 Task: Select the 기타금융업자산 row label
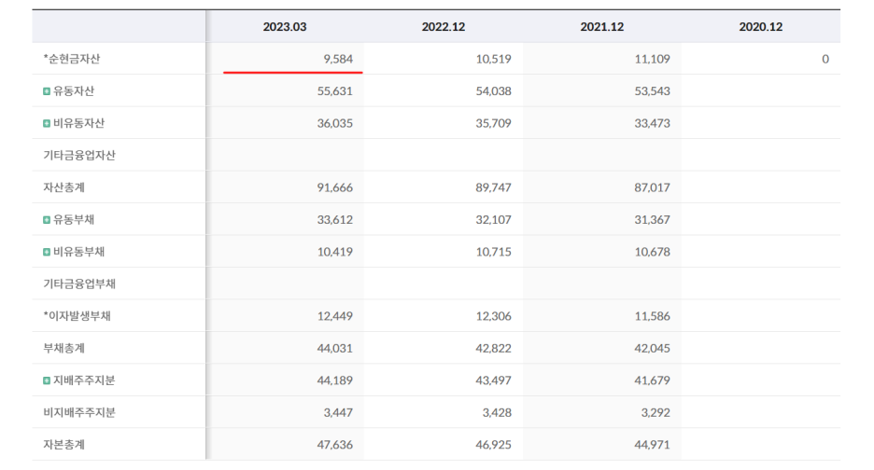click(x=79, y=156)
